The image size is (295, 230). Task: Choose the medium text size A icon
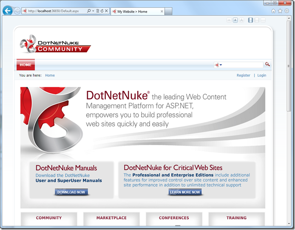(x=235, y=20)
